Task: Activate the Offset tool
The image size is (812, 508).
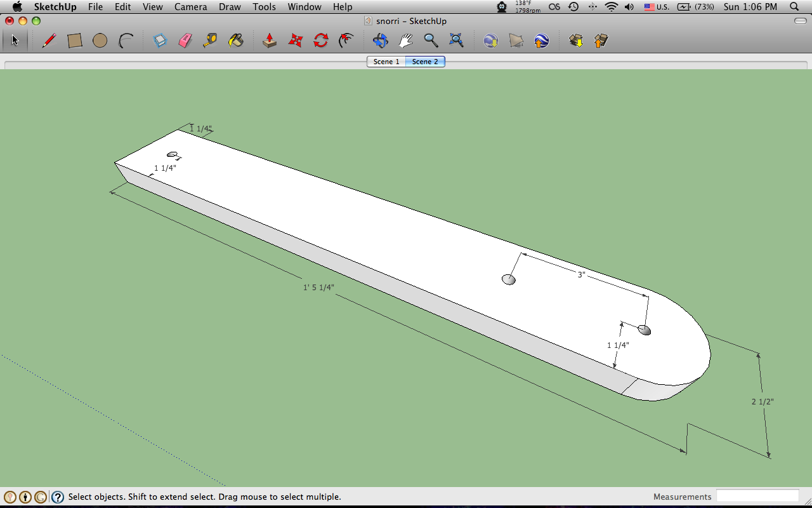Action: coord(346,41)
